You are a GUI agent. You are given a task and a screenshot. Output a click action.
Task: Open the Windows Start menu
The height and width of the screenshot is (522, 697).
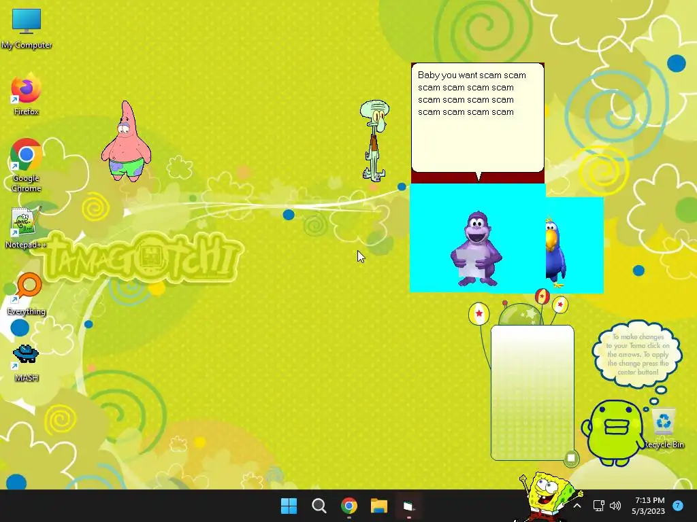point(289,506)
